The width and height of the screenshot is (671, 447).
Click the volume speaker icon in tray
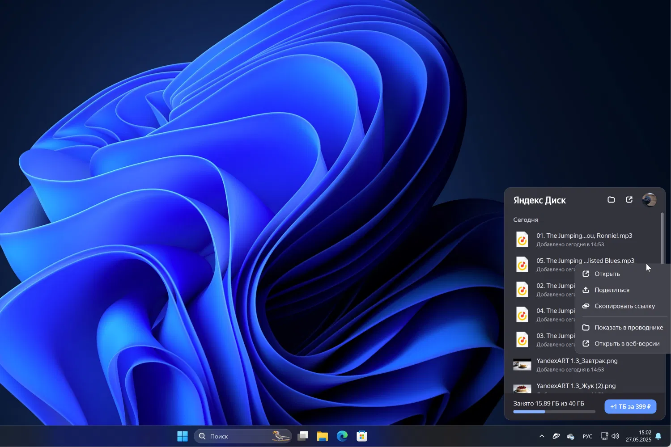click(616, 436)
